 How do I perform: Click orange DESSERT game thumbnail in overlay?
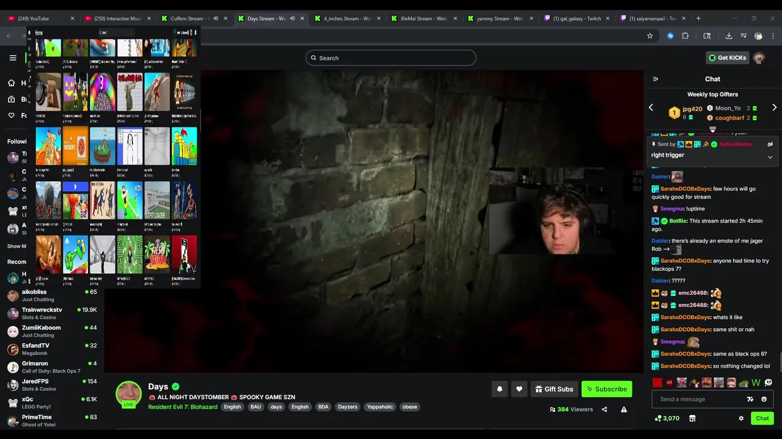(x=76, y=146)
